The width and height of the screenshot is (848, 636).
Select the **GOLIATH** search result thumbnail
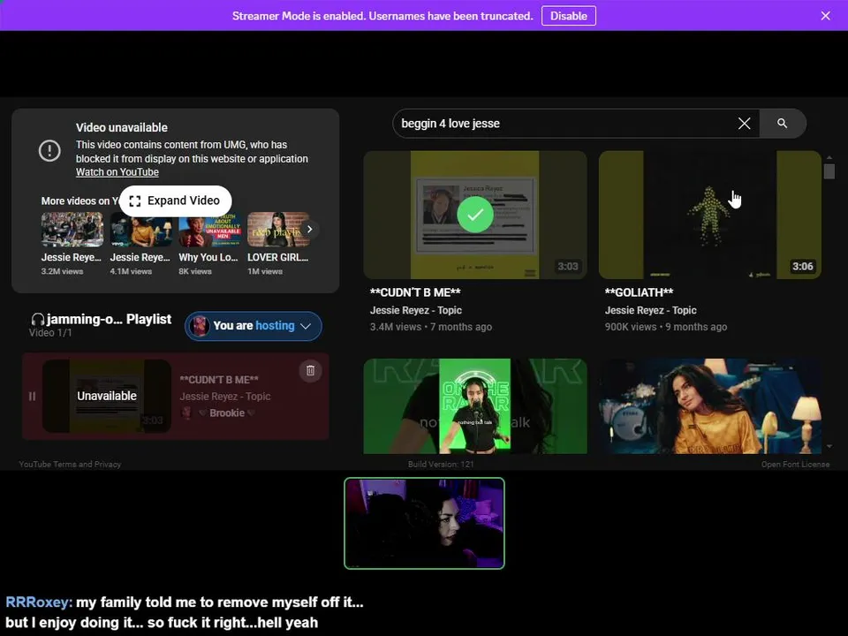click(709, 215)
